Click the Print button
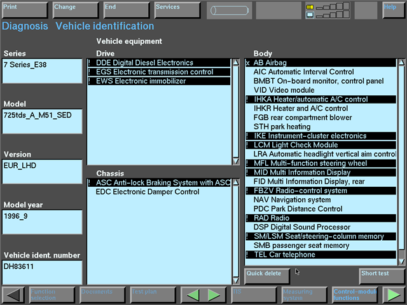Screen dimensions: 407x305 pos(25,10)
